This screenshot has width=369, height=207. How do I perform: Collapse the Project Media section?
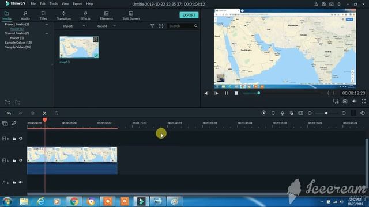[47, 24]
